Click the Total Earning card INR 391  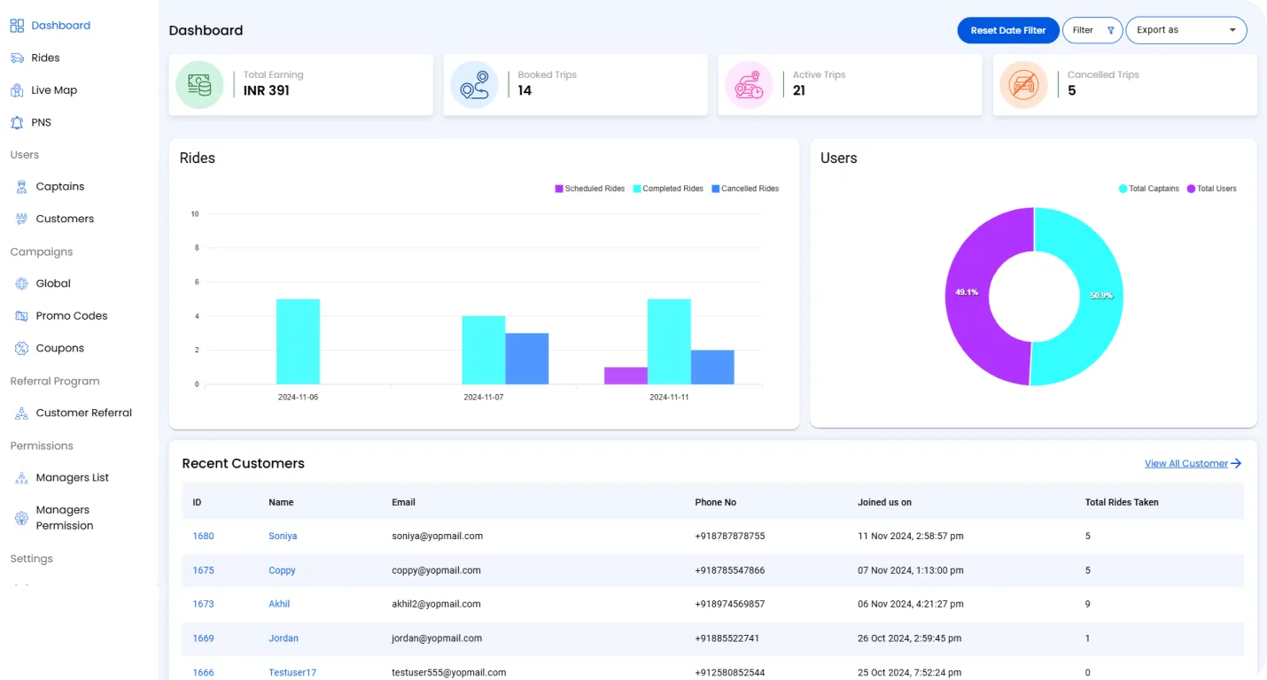pos(300,85)
